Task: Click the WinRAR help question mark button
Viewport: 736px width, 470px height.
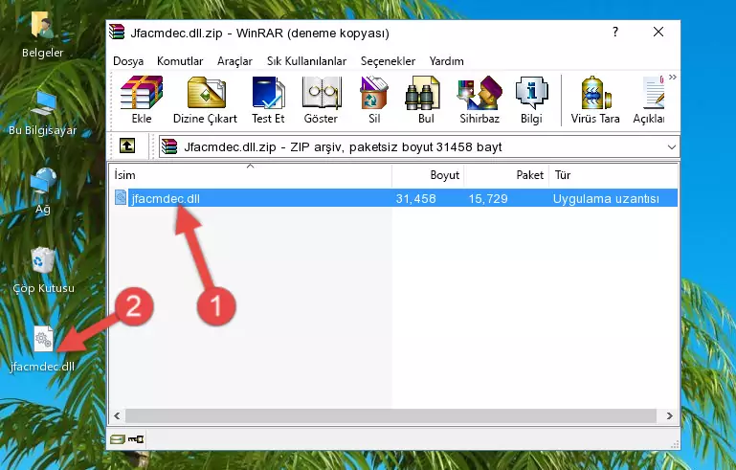Action: coord(615,32)
